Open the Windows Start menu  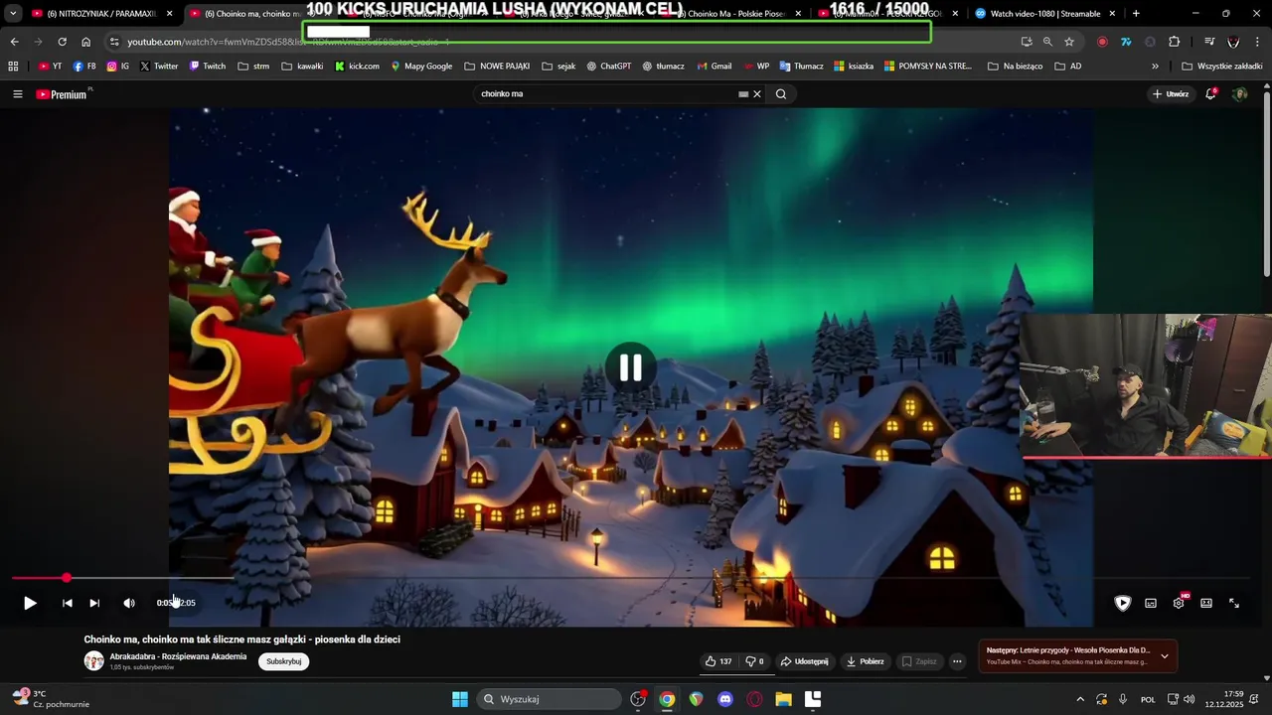click(x=460, y=699)
